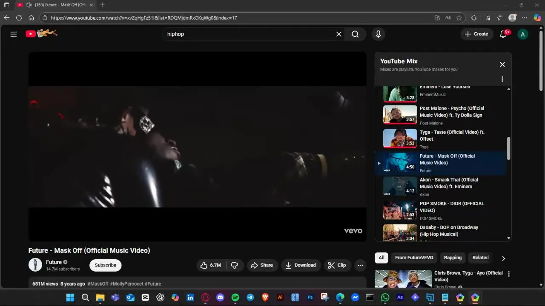Play Tyga - Taste from the mix
The width and height of the screenshot is (545, 306).
point(441,139)
